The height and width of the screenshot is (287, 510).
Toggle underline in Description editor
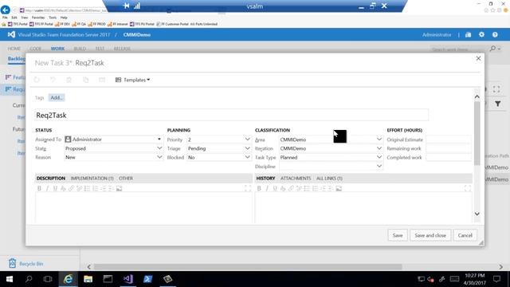coord(55,188)
